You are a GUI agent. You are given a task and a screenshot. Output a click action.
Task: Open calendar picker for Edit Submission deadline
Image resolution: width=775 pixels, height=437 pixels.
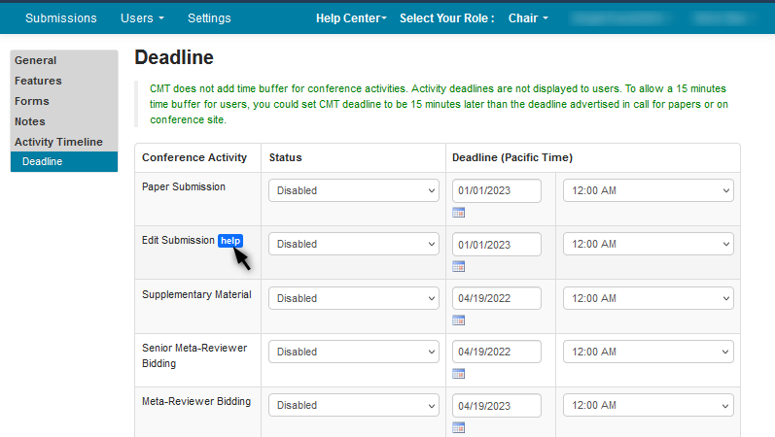point(459,266)
